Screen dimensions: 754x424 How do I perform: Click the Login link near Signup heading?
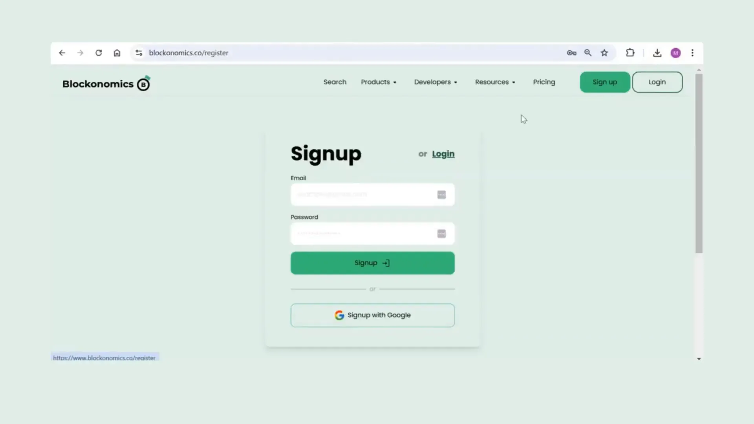443,154
